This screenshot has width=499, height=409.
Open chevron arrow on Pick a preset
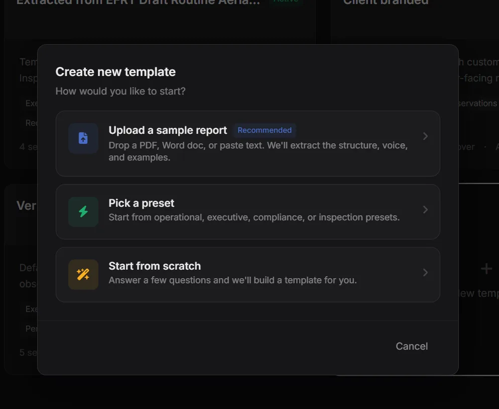click(425, 210)
